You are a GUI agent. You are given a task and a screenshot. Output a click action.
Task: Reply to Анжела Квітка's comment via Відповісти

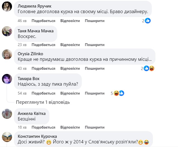(x=70, y=127)
